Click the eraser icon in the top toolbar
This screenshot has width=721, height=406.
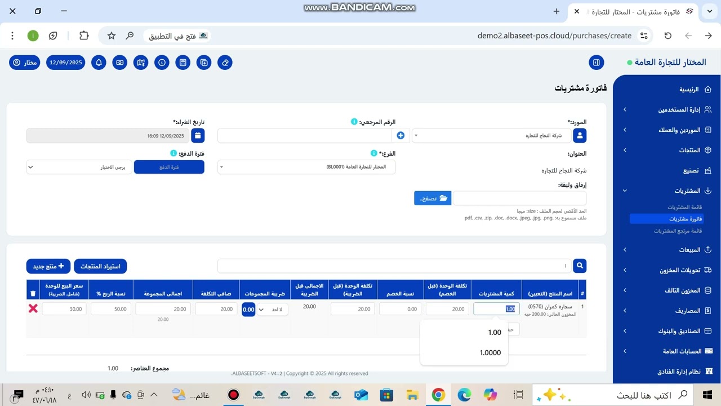(x=225, y=63)
